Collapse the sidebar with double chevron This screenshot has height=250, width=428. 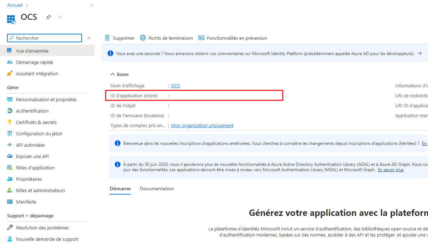89,38
